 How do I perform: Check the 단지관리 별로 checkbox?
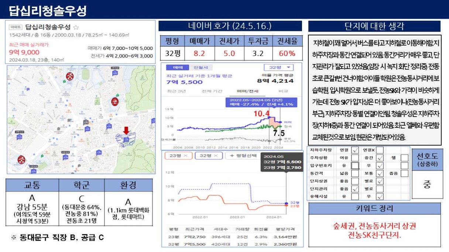click(380, 189)
